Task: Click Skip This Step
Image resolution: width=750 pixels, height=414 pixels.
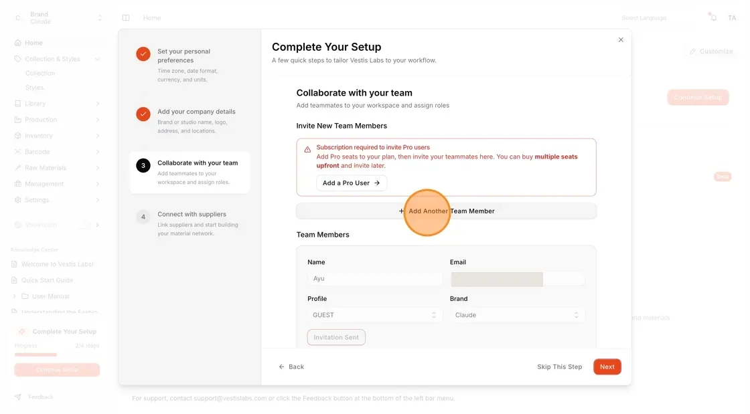Action: 559,367
